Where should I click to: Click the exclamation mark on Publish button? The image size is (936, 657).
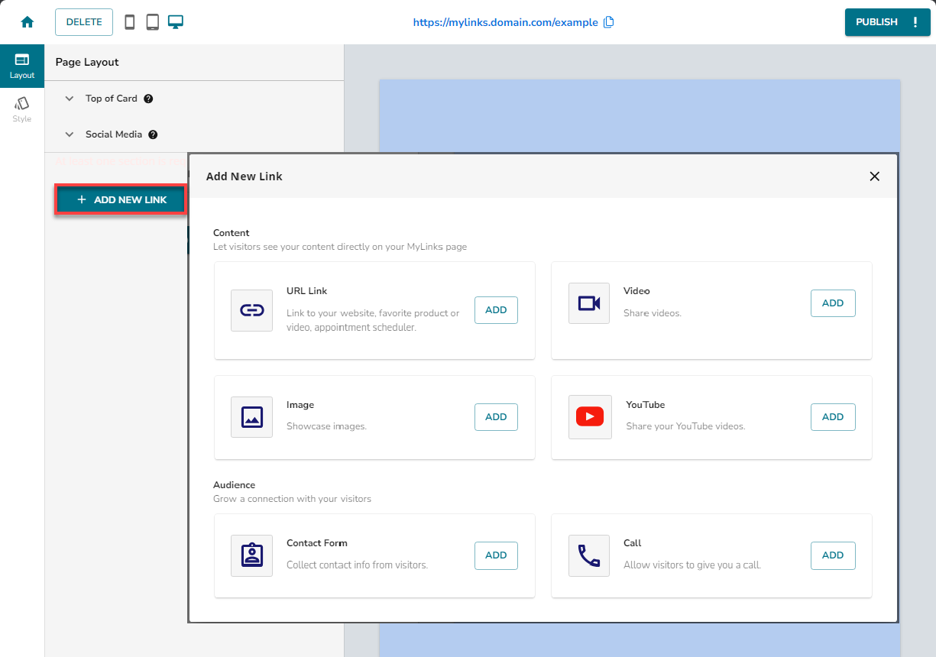click(915, 22)
